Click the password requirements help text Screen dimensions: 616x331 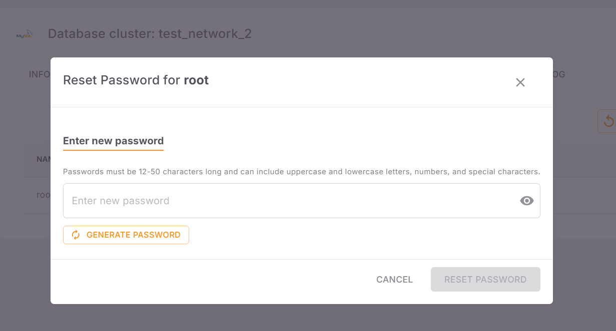(301, 172)
